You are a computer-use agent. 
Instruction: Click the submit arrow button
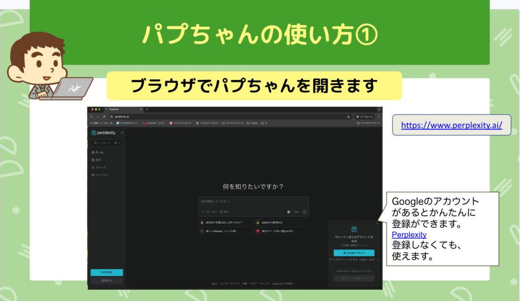tap(305, 212)
